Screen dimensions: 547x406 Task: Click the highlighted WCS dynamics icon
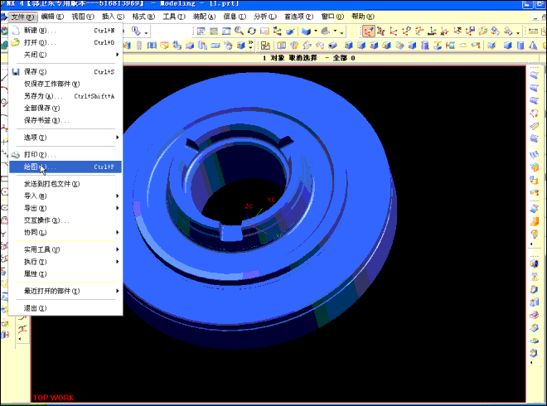pyautogui.click(x=368, y=31)
